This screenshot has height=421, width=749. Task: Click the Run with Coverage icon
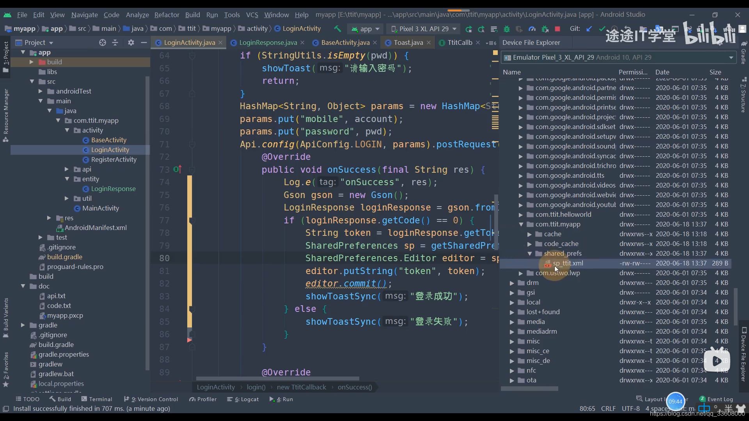(519, 29)
